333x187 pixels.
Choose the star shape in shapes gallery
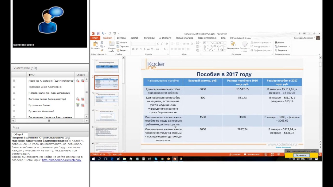click(x=222, y=49)
